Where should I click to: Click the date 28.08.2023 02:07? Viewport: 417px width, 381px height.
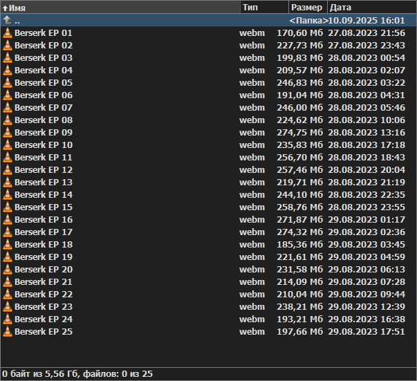[x=367, y=71]
